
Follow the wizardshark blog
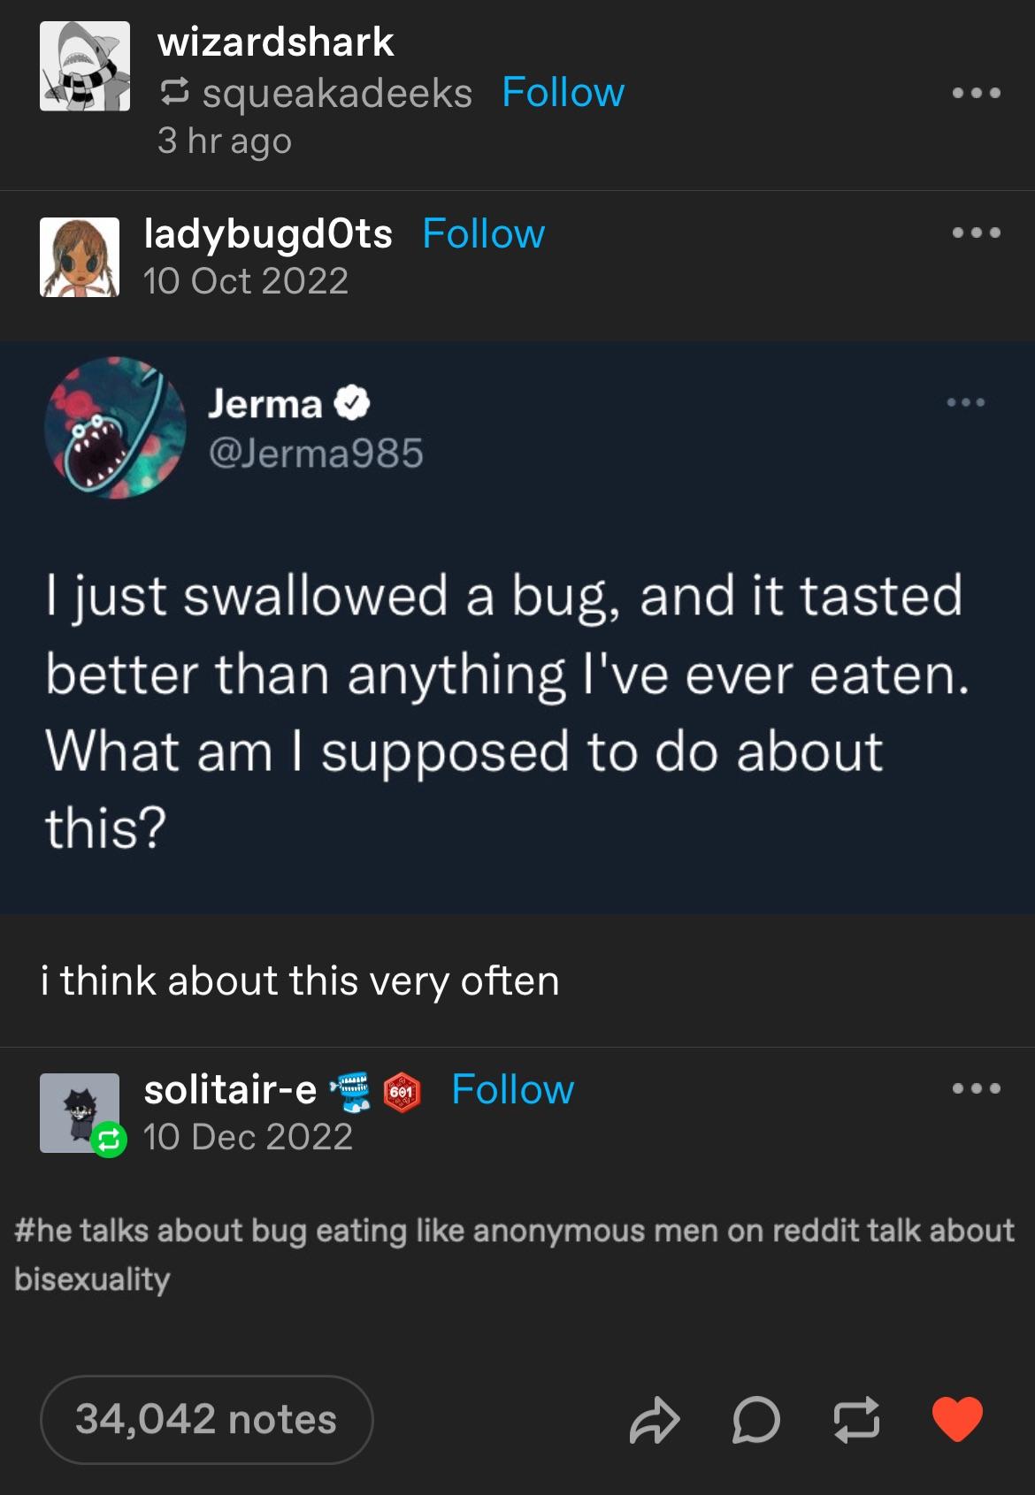coord(563,91)
